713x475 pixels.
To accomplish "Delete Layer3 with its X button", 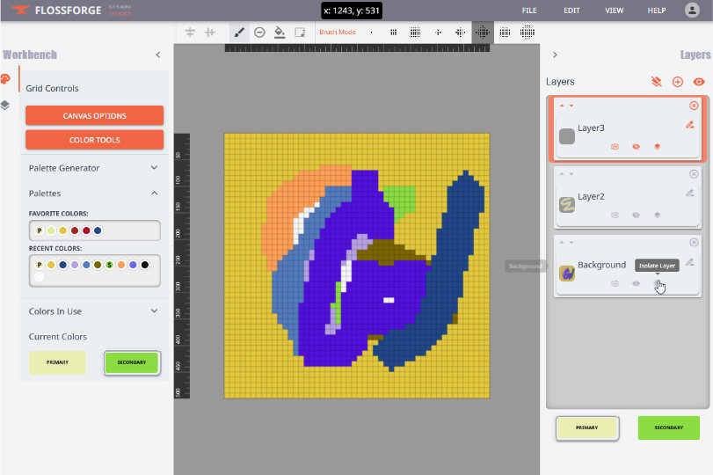I will (694, 106).
